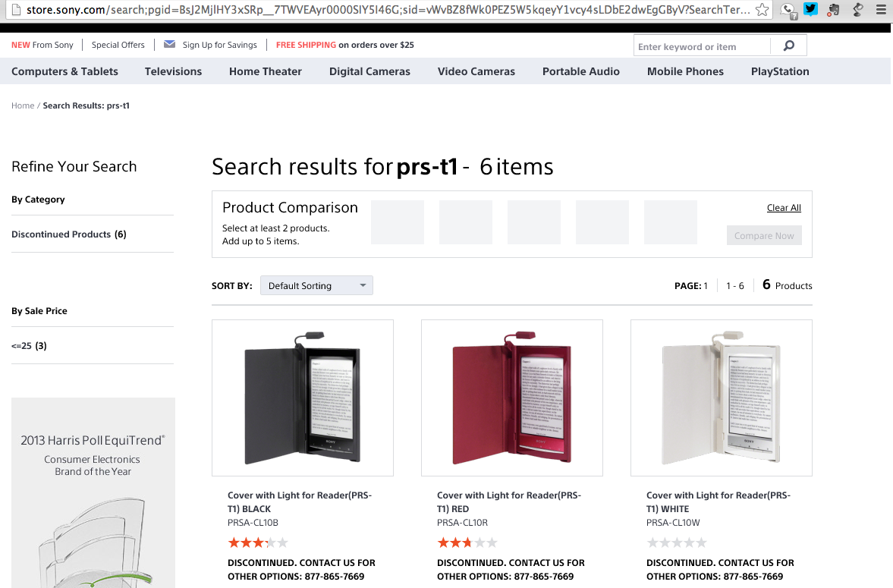Image resolution: width=893 pixels, height=588 pixels.
Task: Click the Home breadcrumb link
Action: click(23, 105)
